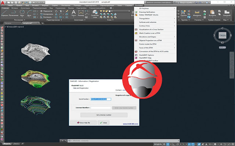Click the Растянуть (Stretch) tool
This screenshot has width=235, height=146.
click(46, 17)
